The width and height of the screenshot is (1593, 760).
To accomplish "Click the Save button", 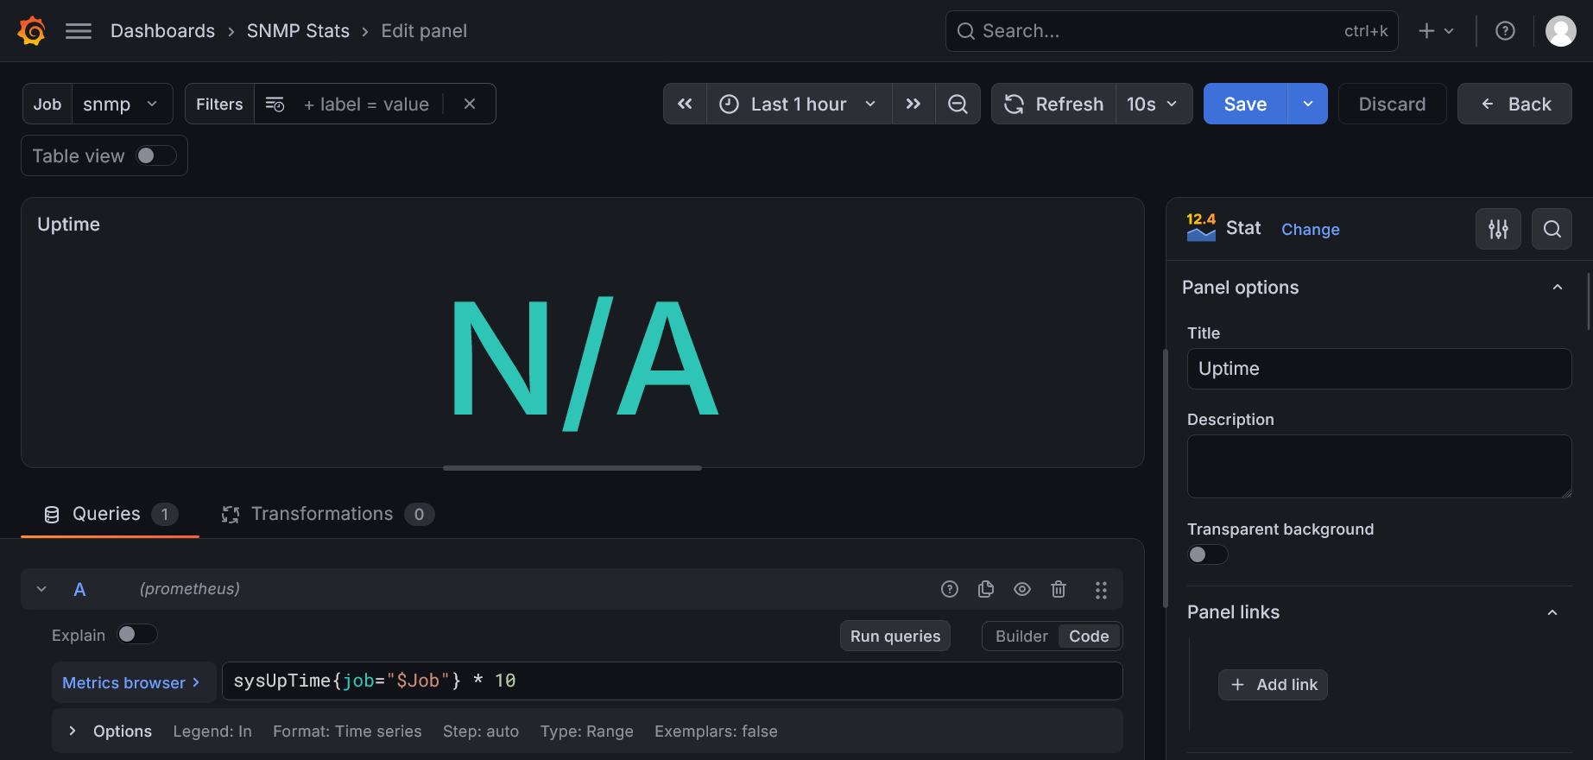I will pyautogui.click(x=1245, y=104).
